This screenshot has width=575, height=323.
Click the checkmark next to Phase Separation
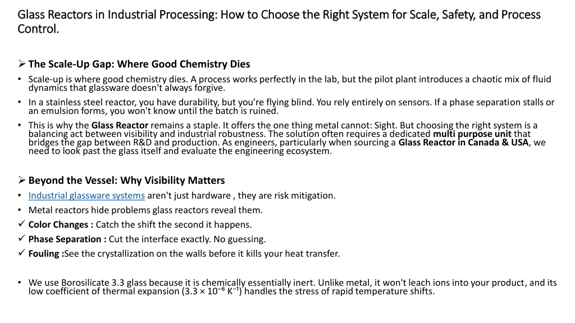22,239
